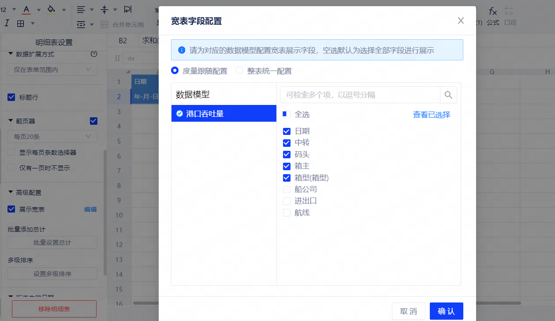Collapse the 高级配置 section
This screenshot has width=555, height=321.
click(11, 193)
